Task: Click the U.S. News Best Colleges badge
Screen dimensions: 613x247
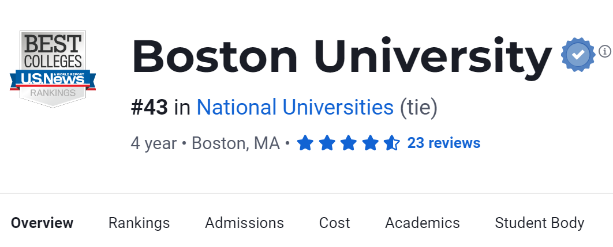Action: (x=53, y=69)
